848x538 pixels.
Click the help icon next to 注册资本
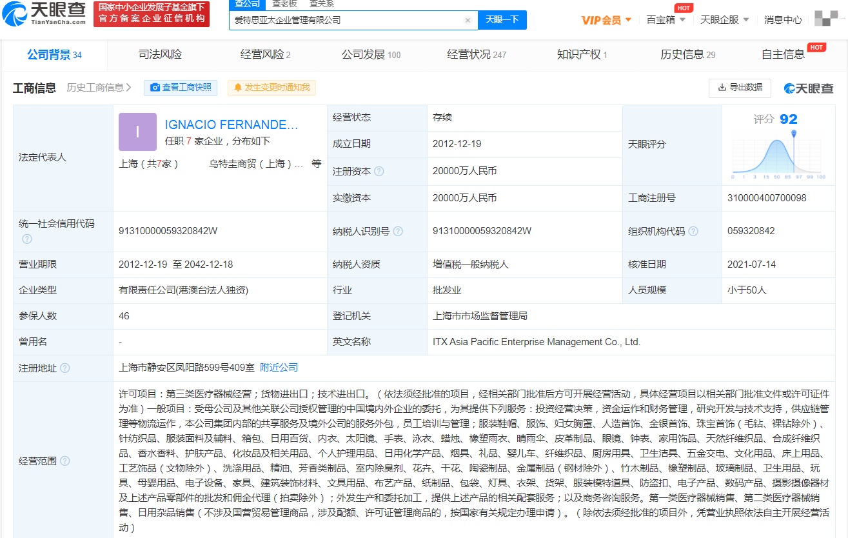click(379, 172)
